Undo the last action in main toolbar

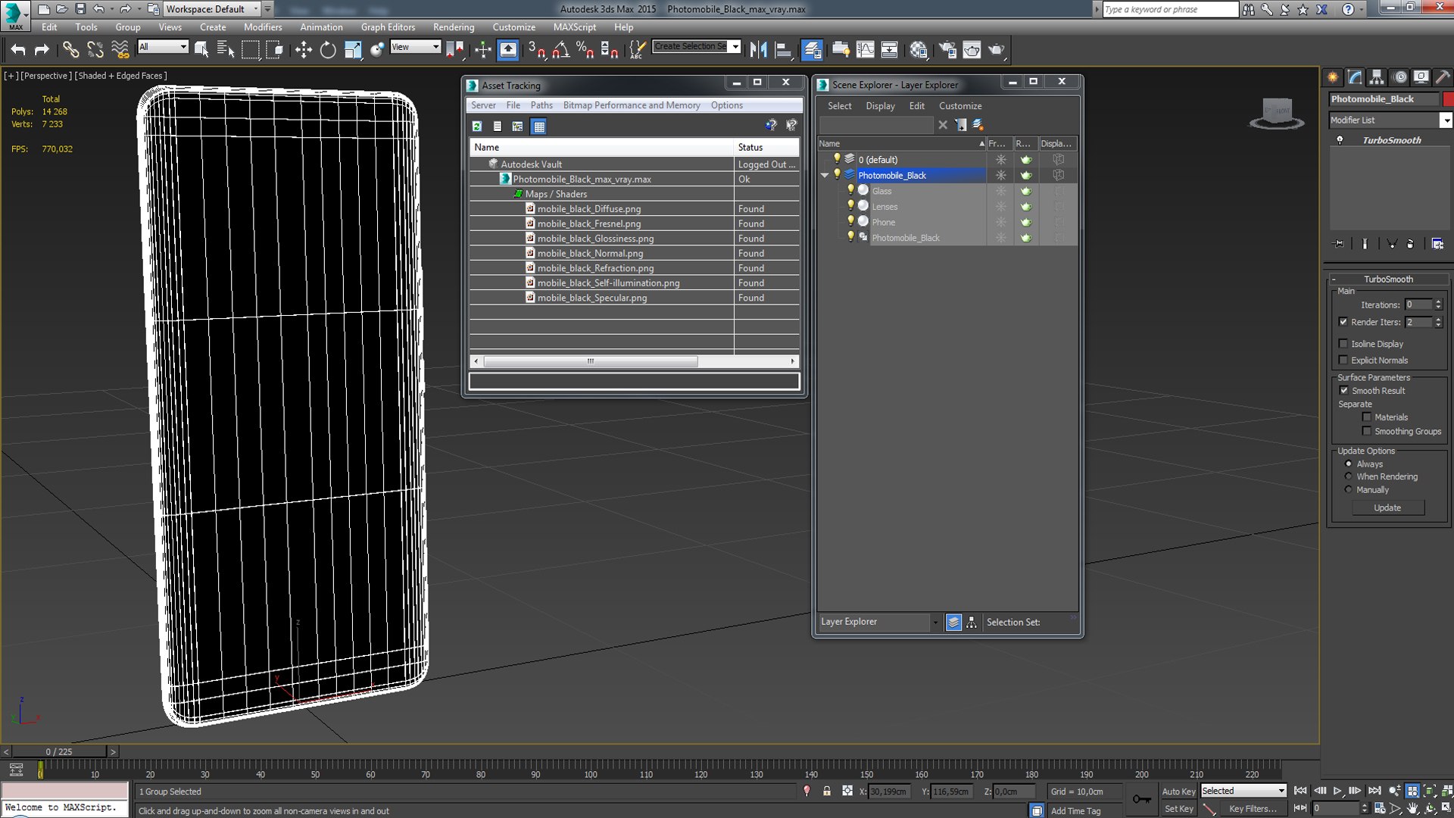(18, 50)
